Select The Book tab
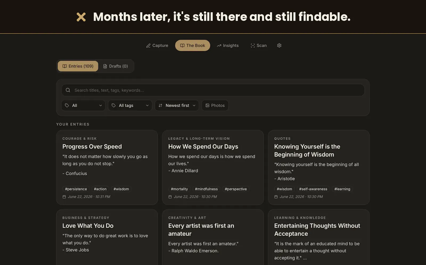The width and height of the screenshot is (426, 265). pos(192,45)
